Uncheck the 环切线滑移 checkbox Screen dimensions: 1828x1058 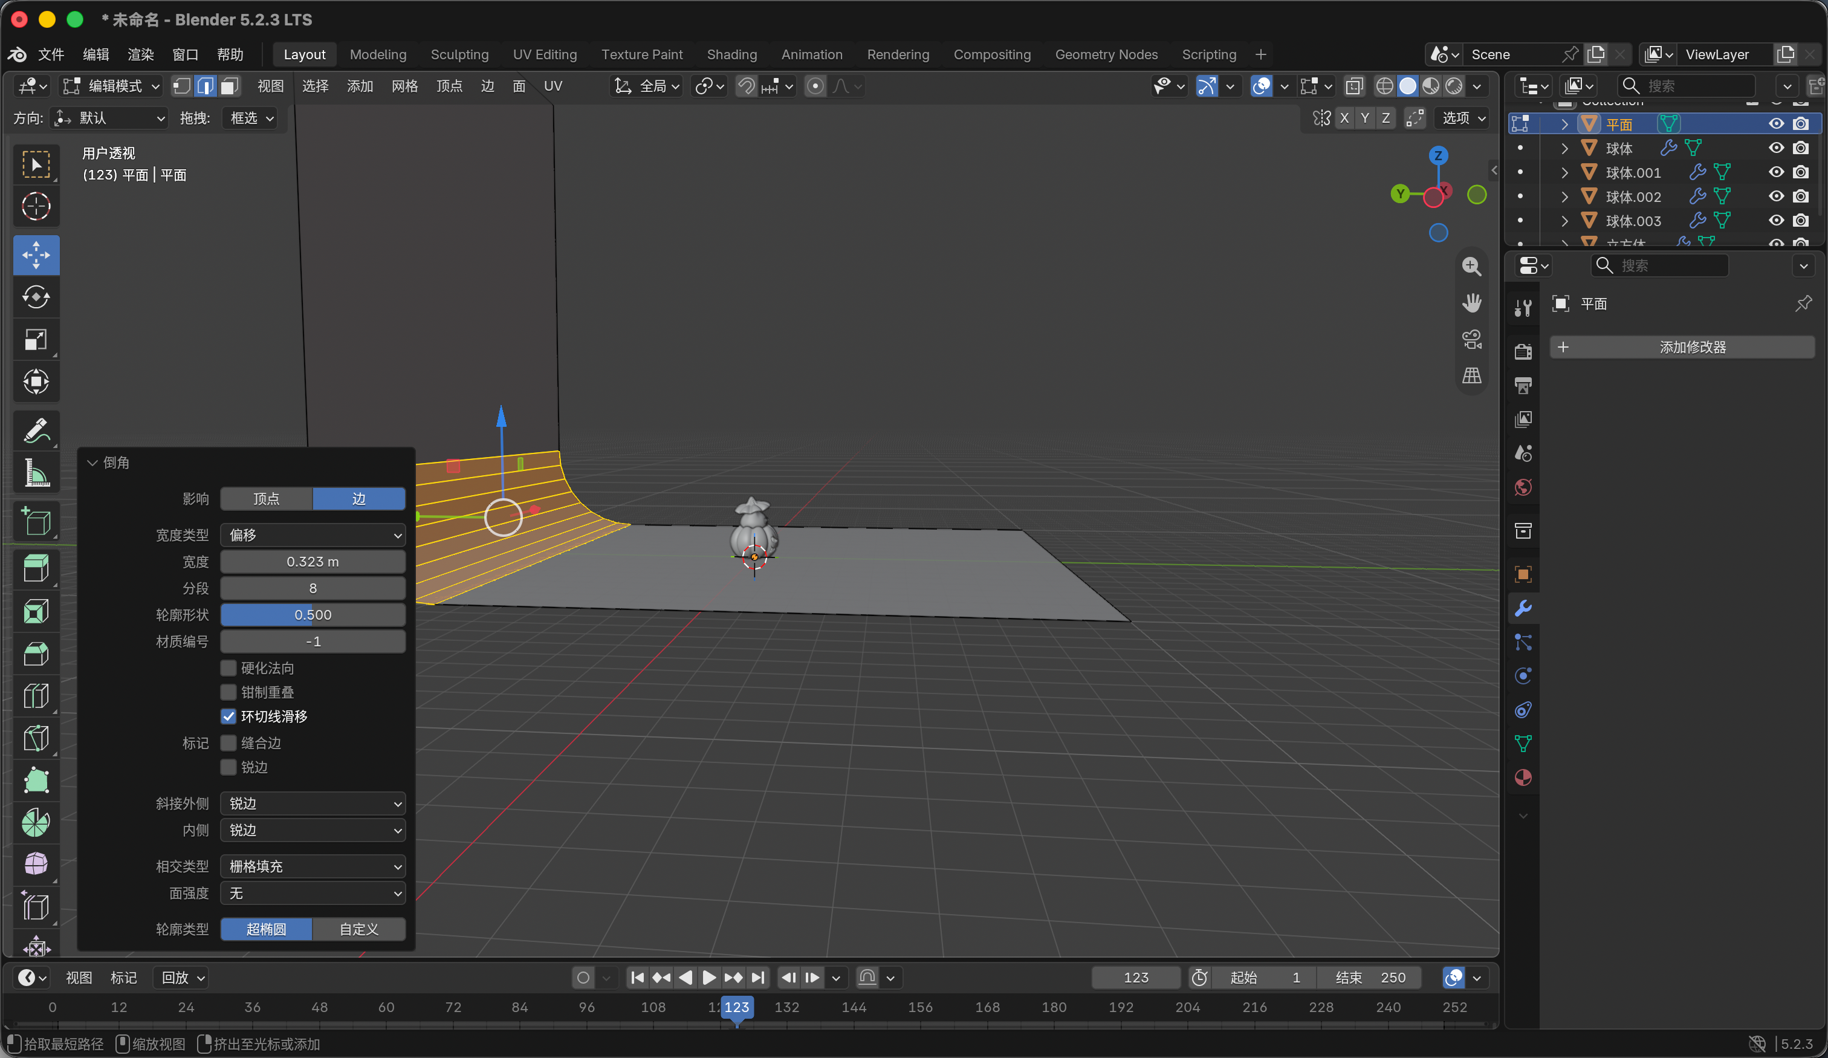tap(228, 716)
